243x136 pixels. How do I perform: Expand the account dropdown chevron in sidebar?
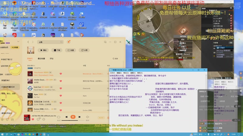click(x=18, y=41)
